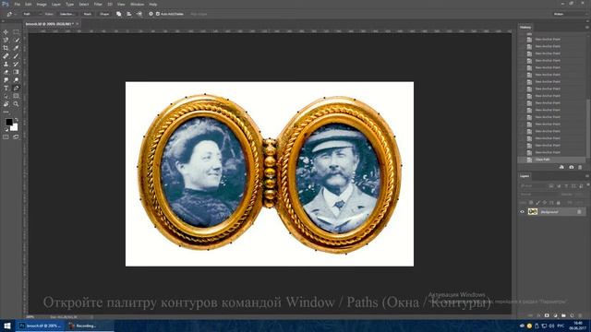
Task: Select the History Brush tool
Action: [16, 64]
